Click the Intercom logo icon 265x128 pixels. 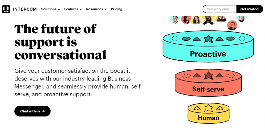(x=6, y=9)
